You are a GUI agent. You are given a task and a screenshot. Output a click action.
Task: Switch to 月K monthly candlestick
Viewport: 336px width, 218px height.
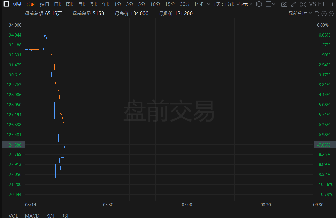tap(82, 4)
